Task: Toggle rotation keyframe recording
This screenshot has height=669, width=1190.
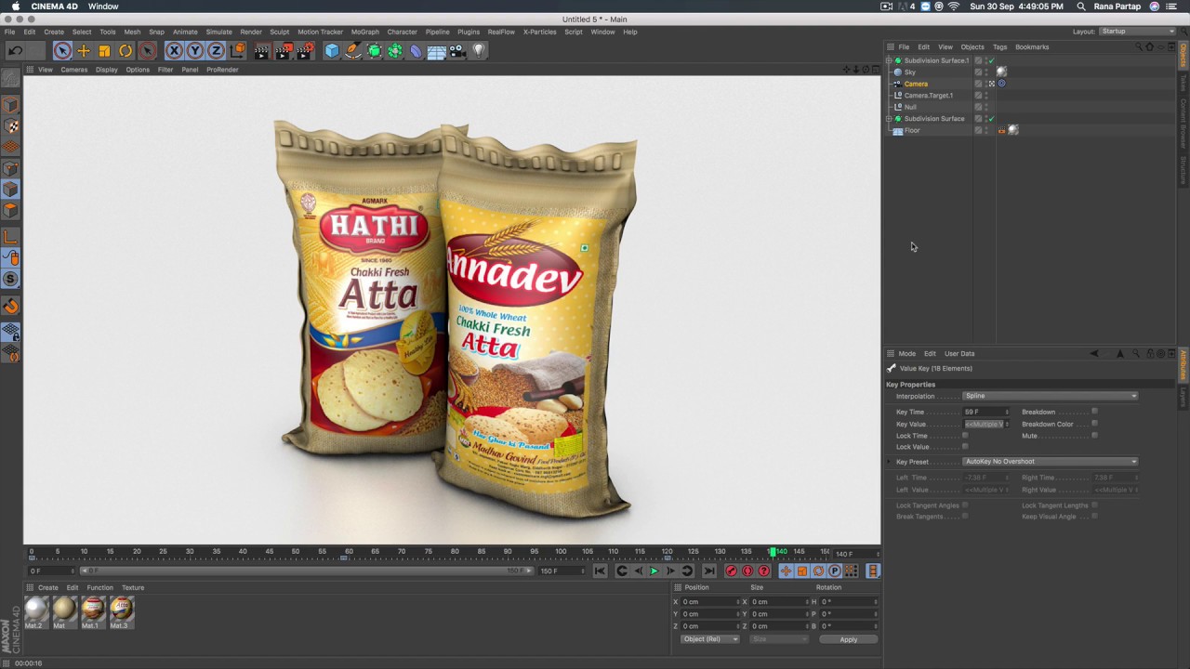Action: (818, 571)
